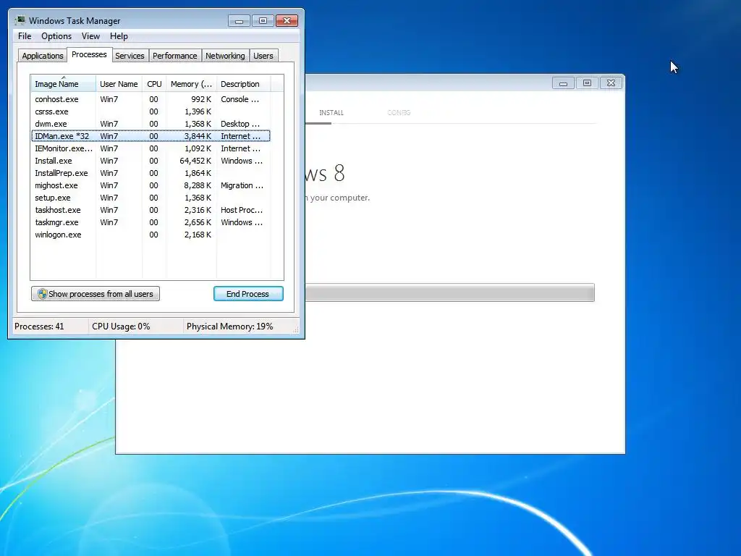Open the Performance tab
Screen dimensions: 741x556
click(174, 56)
